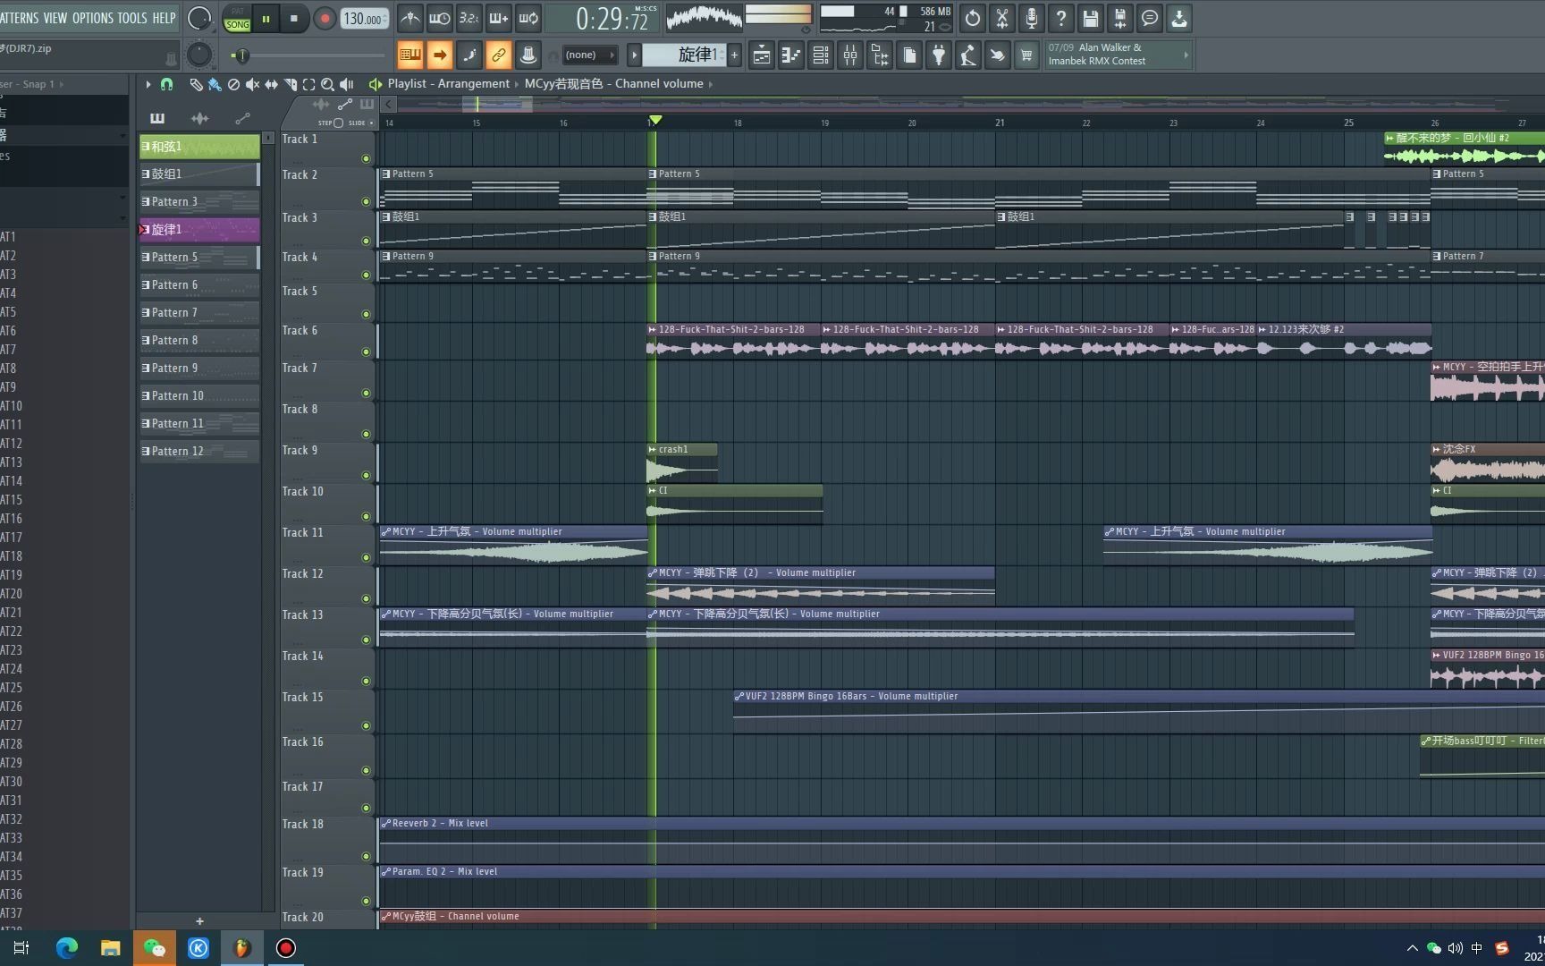Click the back arrow on playlist overview
Image resolution: width=1545 pixels, height=966 pixels.
coord(389,105)
